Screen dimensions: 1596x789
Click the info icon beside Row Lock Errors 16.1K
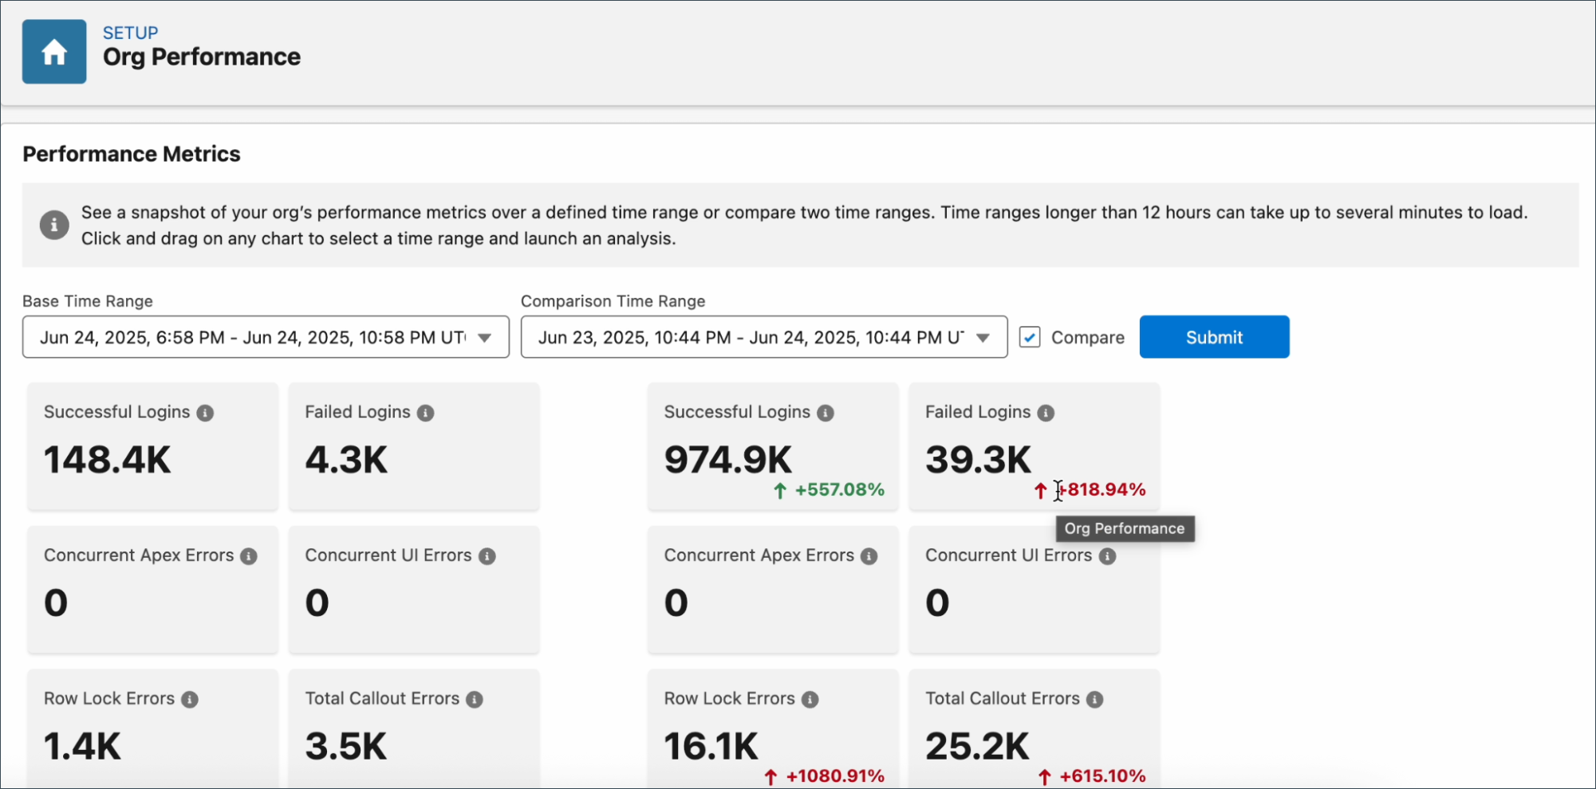click(810, 699)
